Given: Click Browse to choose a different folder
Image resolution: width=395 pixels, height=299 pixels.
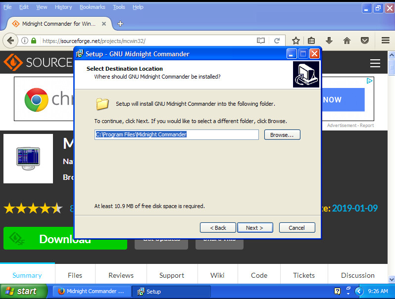Looking at the screenshot, I should pos(282,135).
